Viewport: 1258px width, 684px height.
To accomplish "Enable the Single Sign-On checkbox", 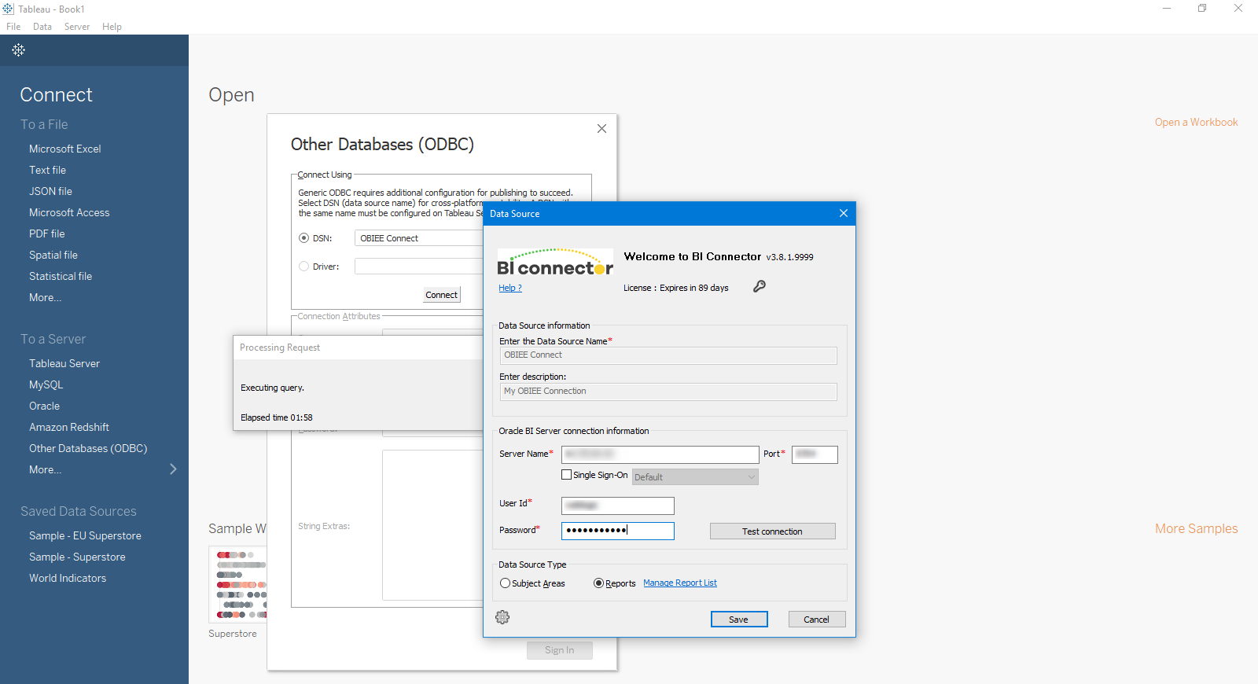I will coord(566,475).
